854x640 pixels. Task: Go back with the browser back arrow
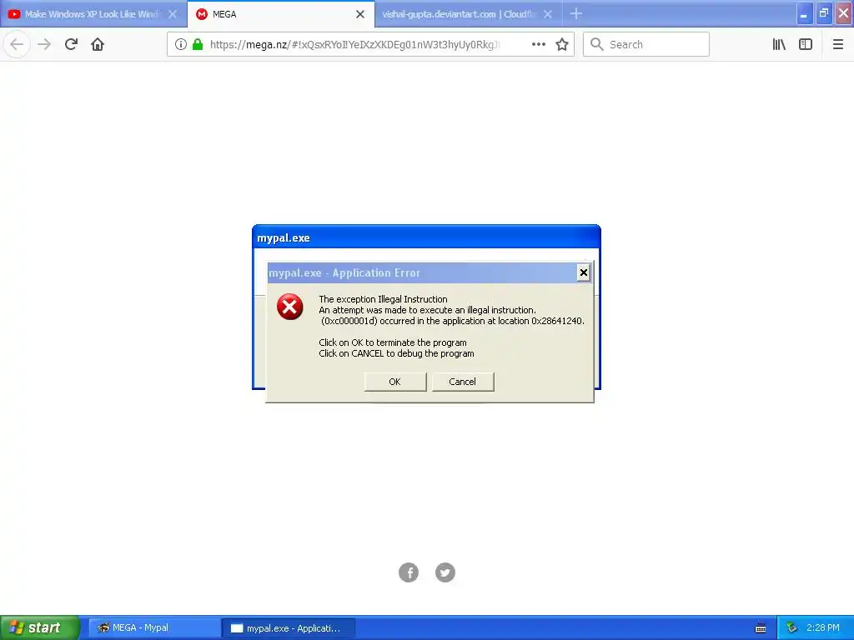pyautogui.click(x=17, y=45)
